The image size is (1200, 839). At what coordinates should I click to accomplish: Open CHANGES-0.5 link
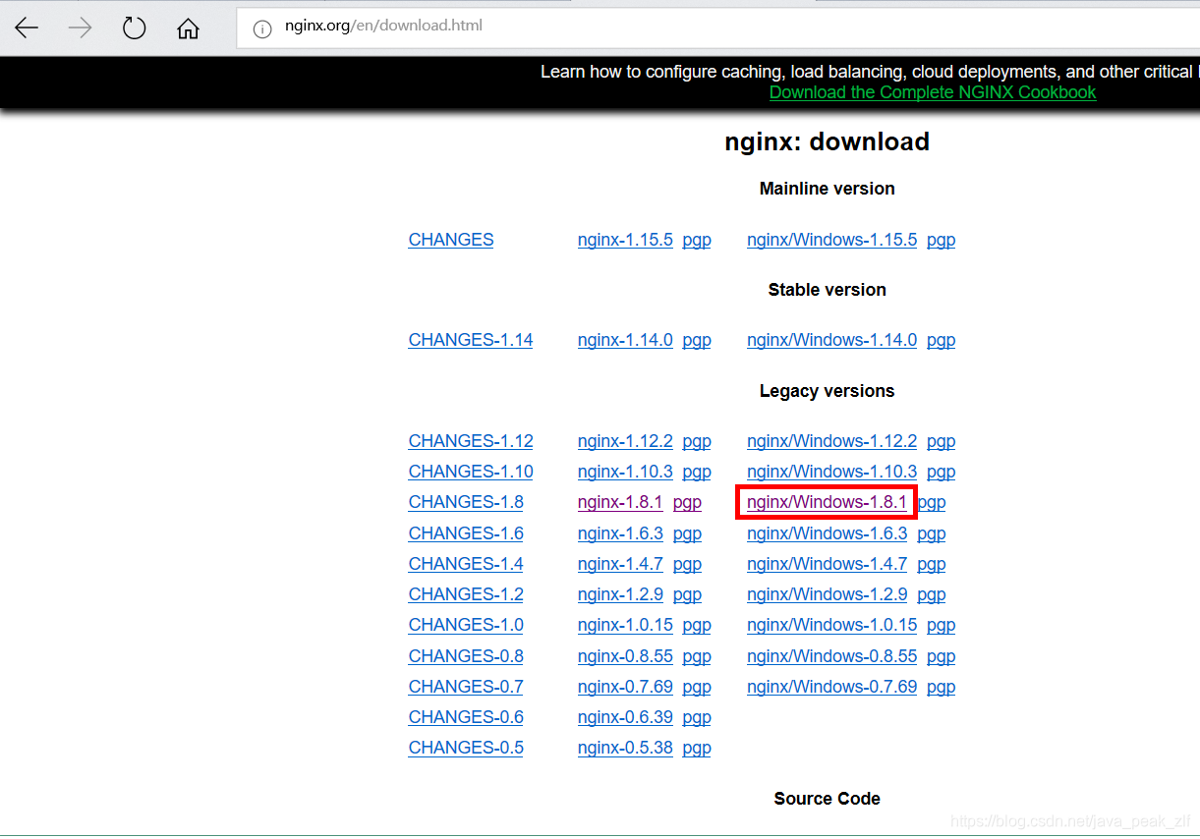click(466, 748)
